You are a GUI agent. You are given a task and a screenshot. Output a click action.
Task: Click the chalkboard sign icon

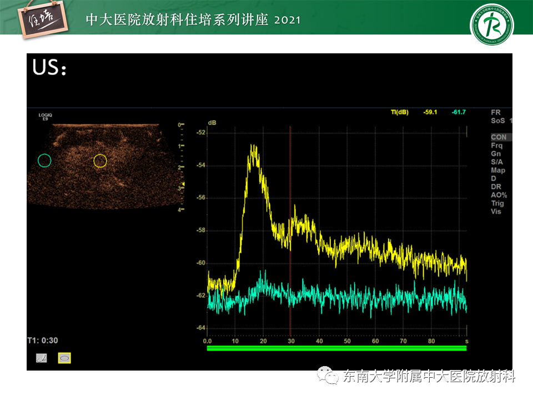[42, 20]
